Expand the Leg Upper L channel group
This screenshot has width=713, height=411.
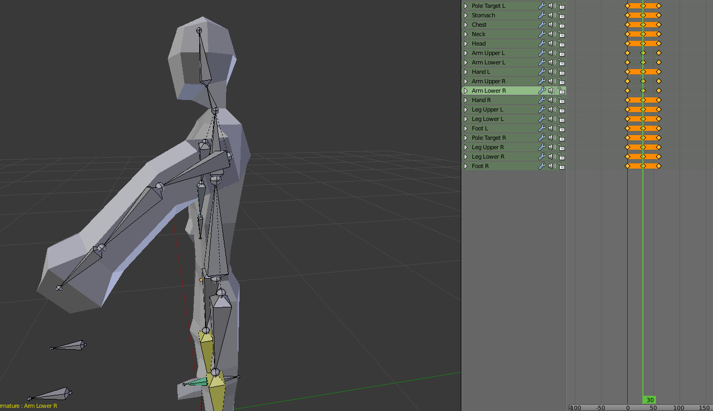(466, 109)
